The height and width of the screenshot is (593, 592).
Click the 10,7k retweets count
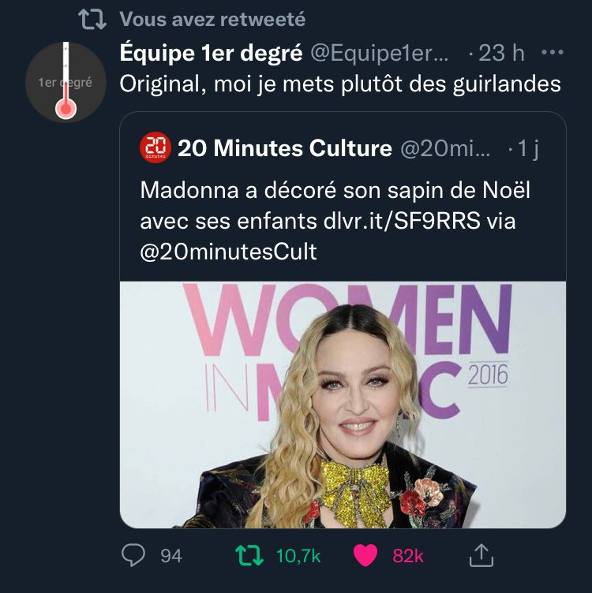coord(298,556)
